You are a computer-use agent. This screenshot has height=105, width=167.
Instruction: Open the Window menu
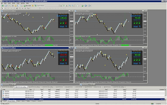[x=23, y=3]
